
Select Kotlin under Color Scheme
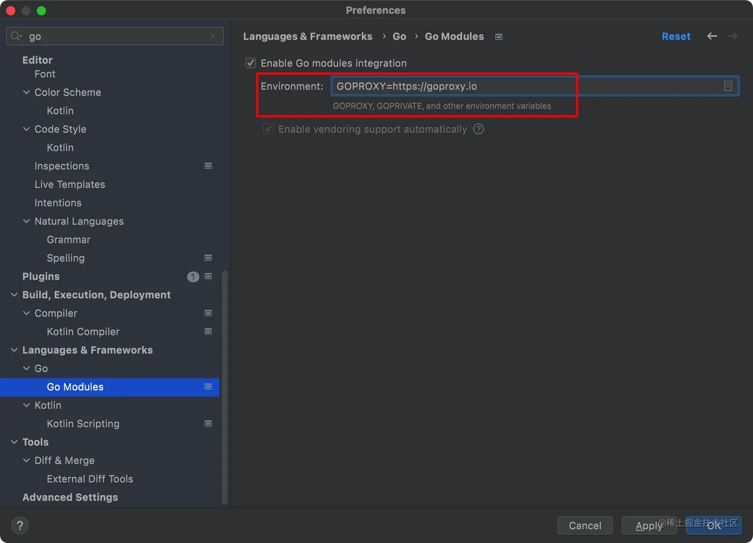pyautogui.click(x=60, y=111)
